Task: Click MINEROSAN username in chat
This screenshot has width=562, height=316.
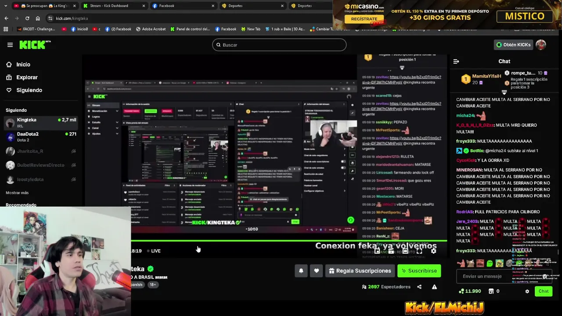Action: 469,170
